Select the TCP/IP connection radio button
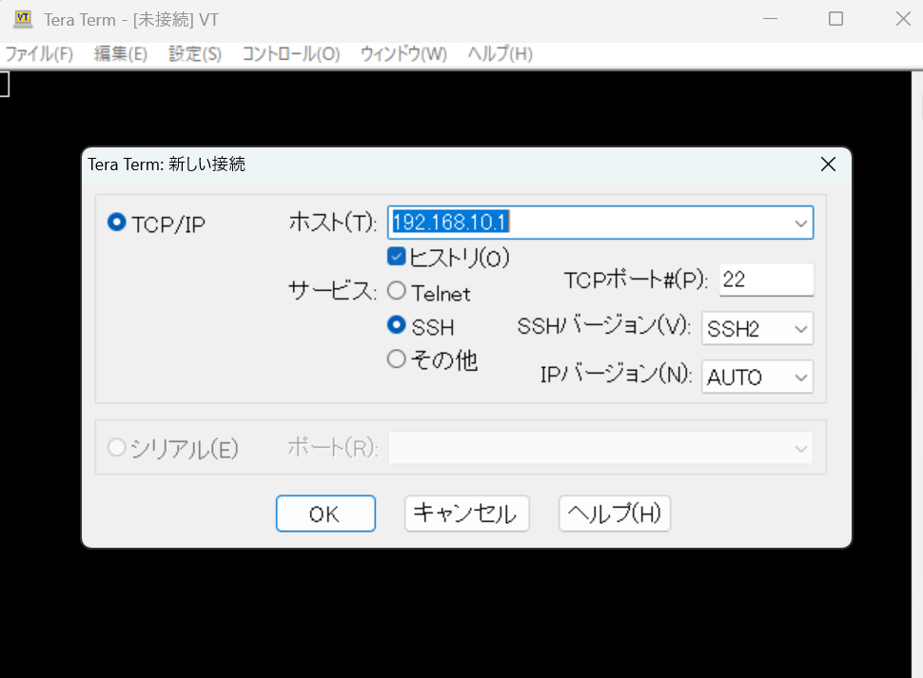The height and width of the screenshot is (678, 923). click(x=116, y=223)
